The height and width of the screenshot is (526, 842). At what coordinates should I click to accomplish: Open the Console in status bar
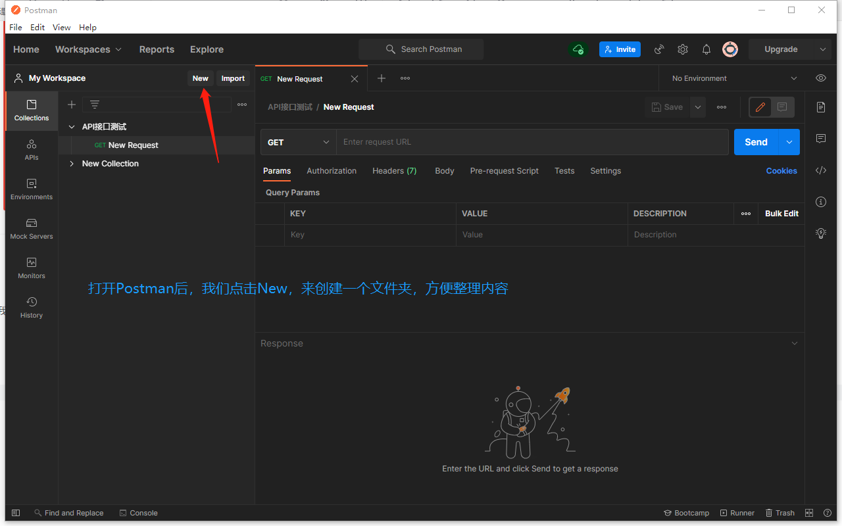click(138, 513)
